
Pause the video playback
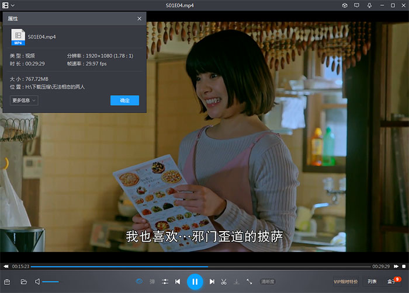[195, 282]
